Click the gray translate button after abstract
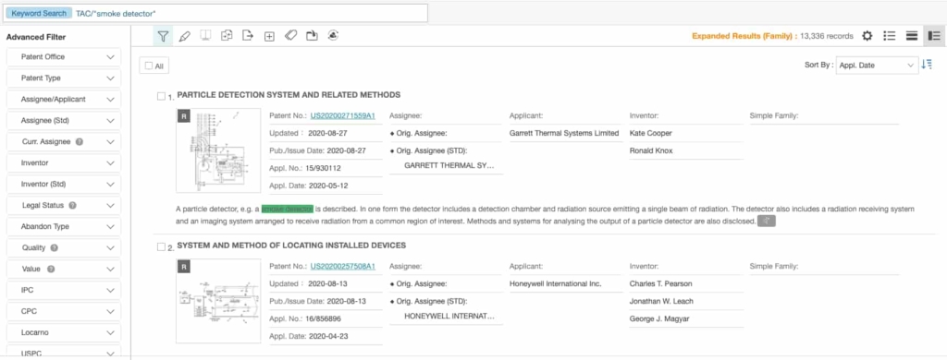Image resolution: width=947 pixels, height=360 pixels. (x=767, y=222)
